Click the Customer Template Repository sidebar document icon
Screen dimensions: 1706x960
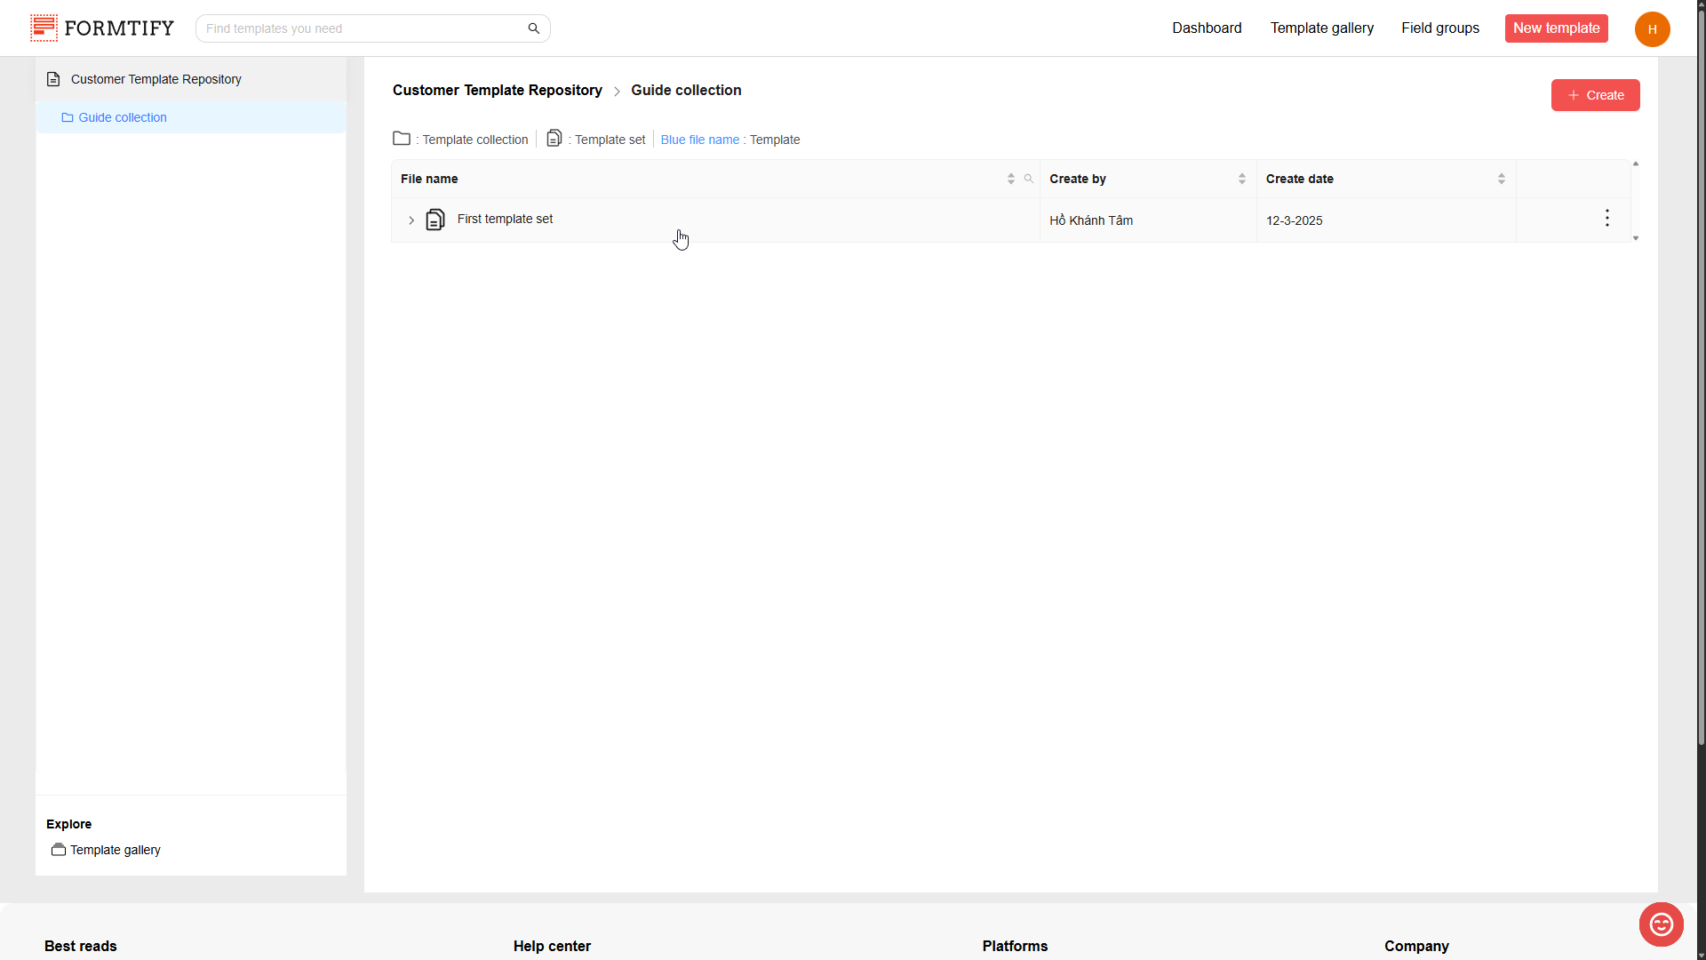click(53, 79)
